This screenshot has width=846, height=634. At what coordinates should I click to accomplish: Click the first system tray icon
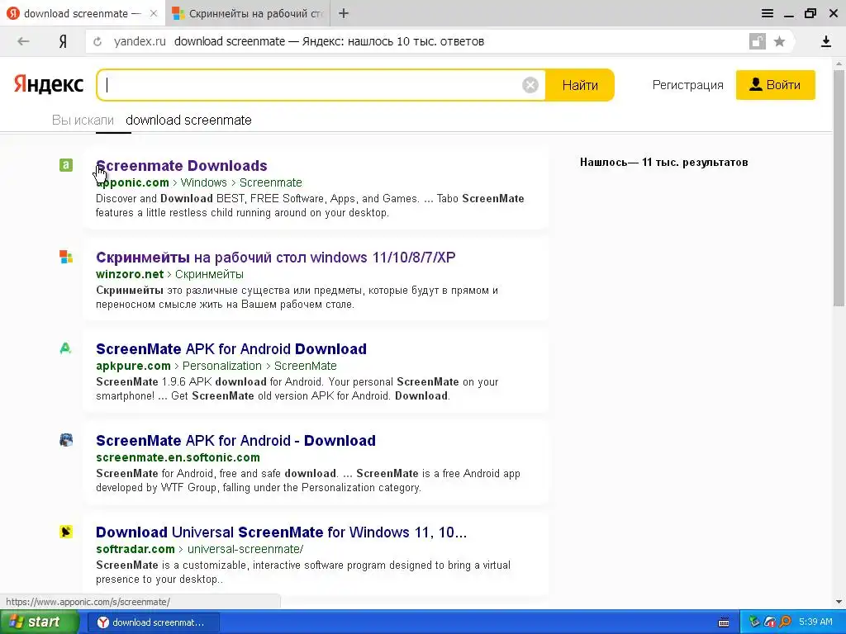[754, 622]
